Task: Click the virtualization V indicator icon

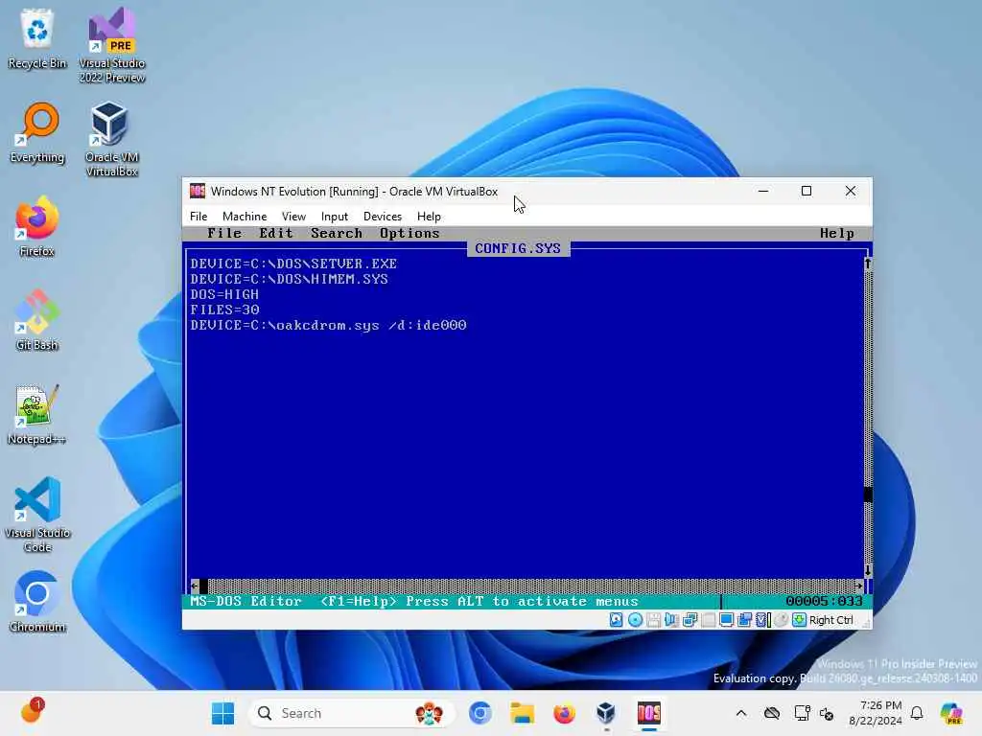Action: pyautogui.click(x=762, y=620)
